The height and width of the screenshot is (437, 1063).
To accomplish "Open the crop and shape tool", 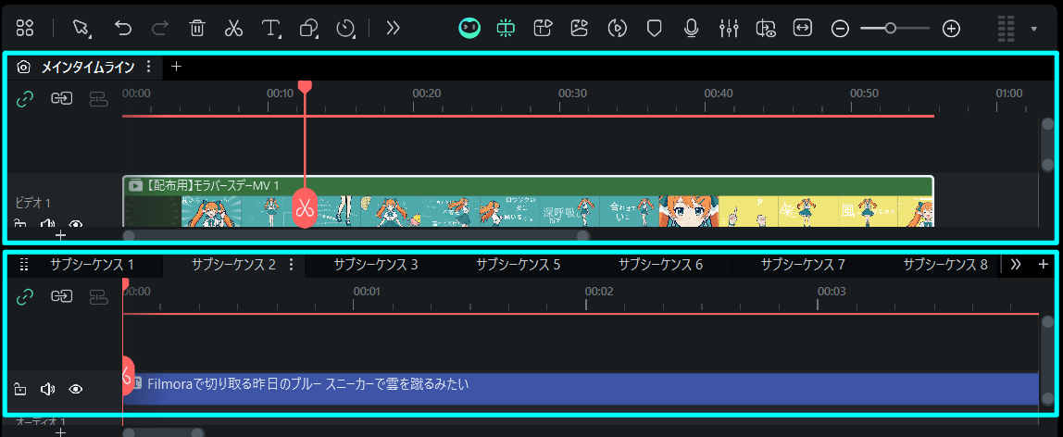I will (308, 28).
